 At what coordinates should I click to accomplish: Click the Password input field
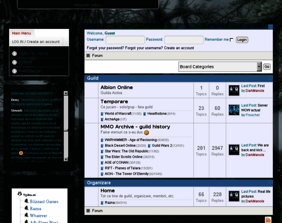click(x=184, y=40)
